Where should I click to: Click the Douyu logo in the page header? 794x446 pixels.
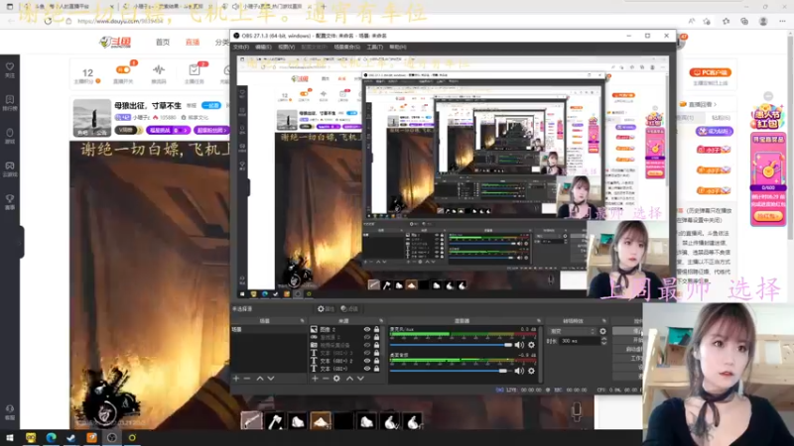click(x=115, y=42)
